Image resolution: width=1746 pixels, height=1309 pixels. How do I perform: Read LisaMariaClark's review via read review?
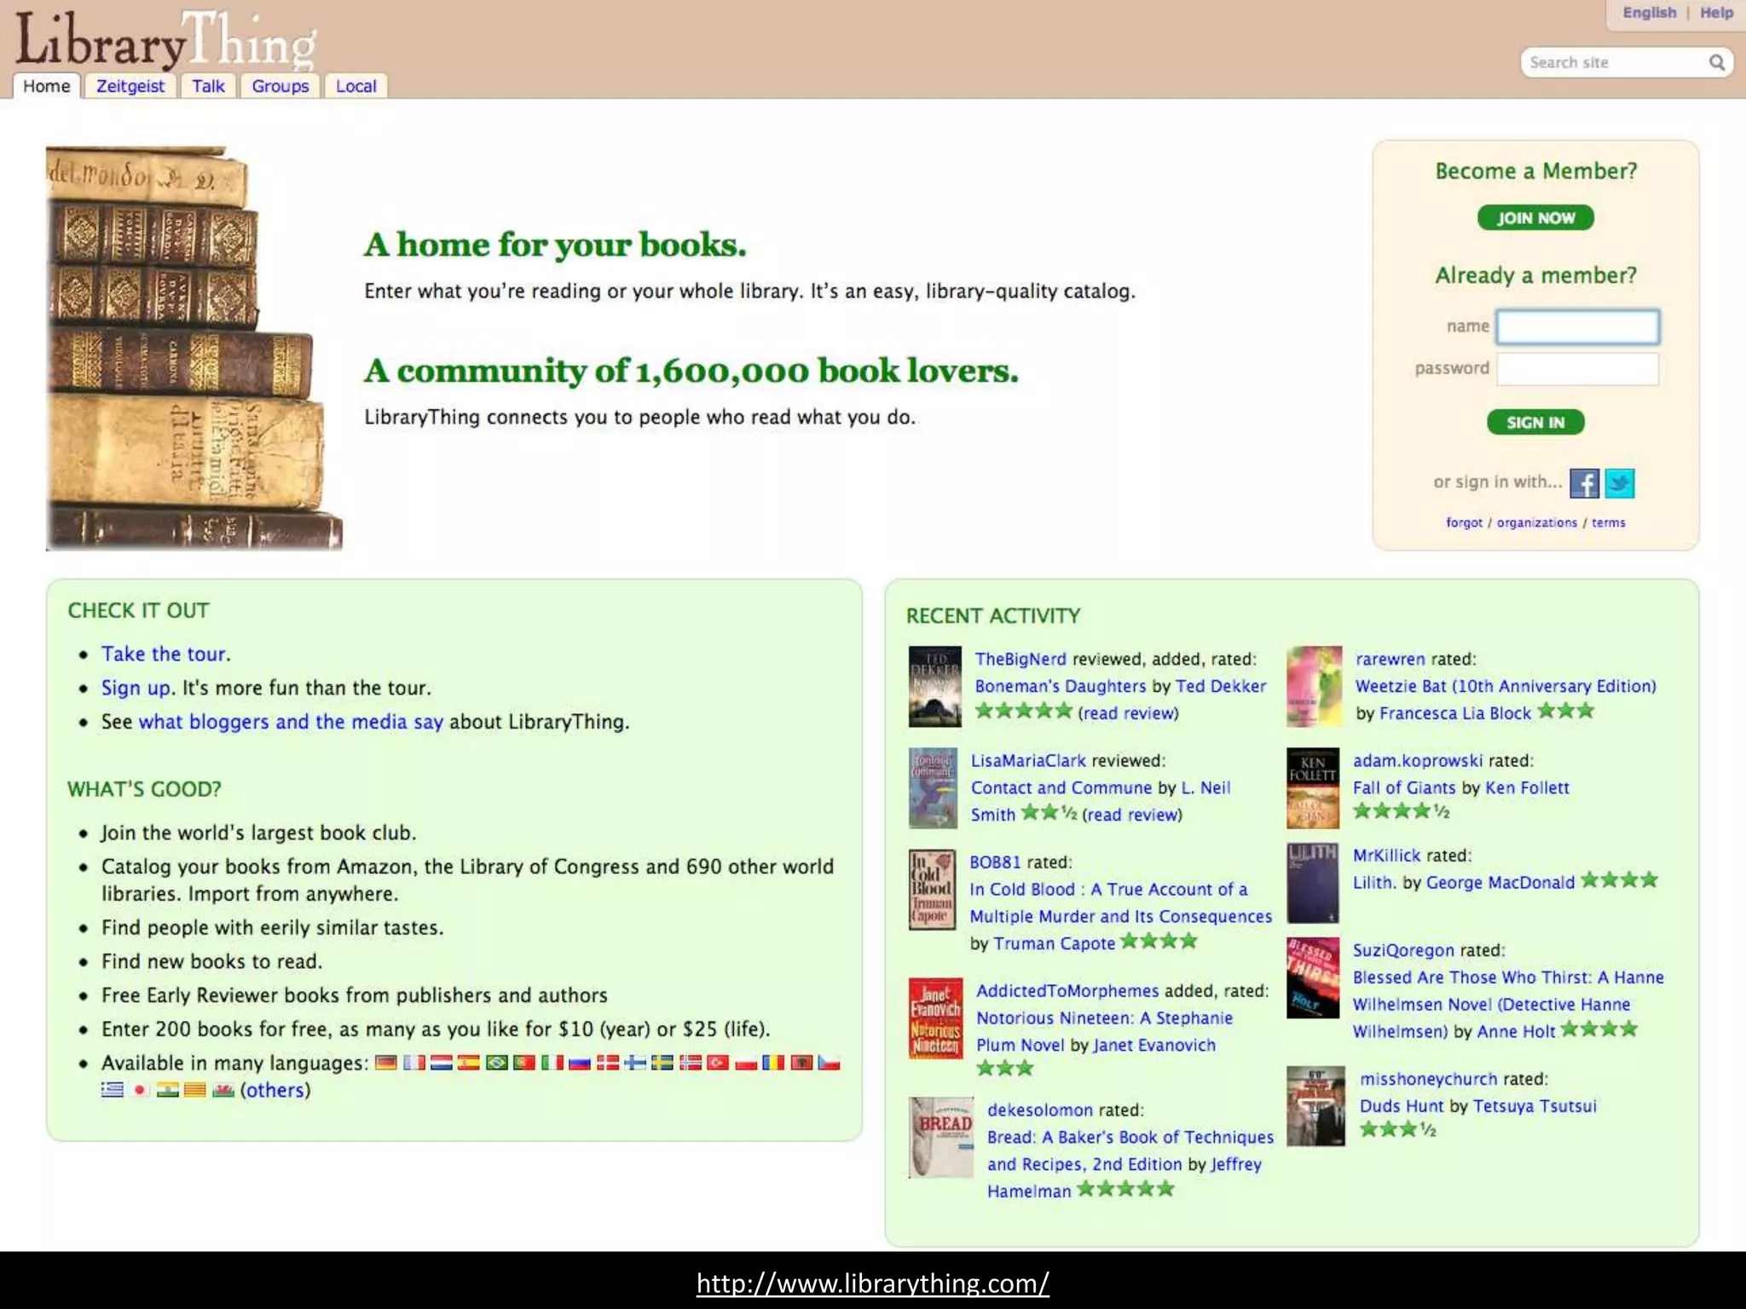(1132, 815)
